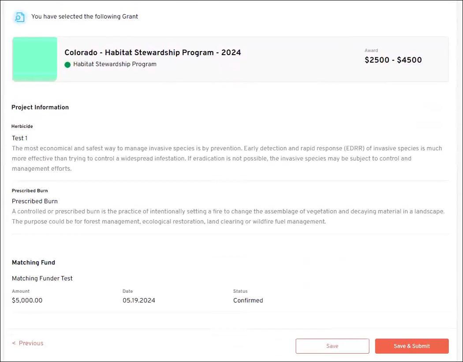Click the $2500 - $4500 award amount

coord(393,60)
